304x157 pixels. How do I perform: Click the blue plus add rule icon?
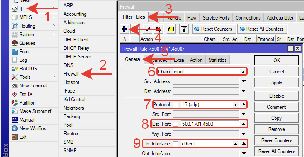124,29
